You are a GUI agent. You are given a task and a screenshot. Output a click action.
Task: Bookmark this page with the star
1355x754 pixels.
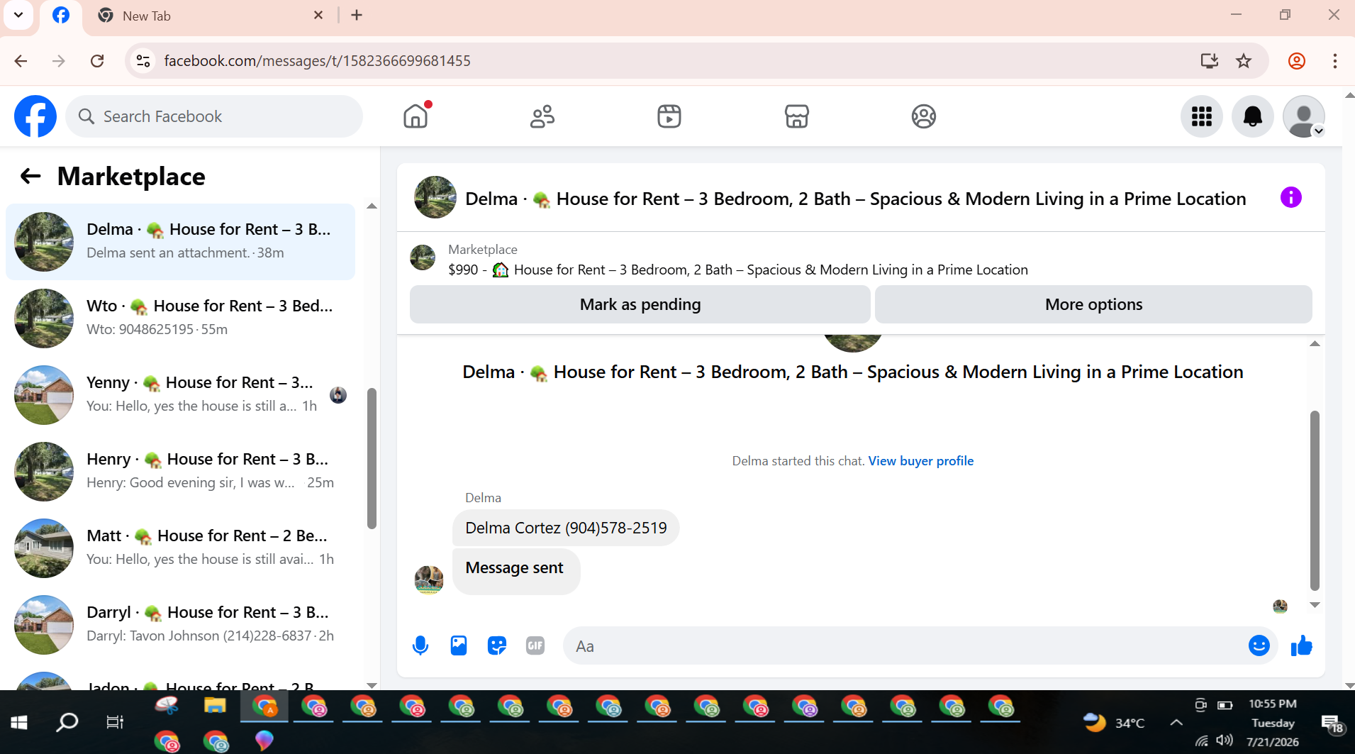click(1244, 61)
